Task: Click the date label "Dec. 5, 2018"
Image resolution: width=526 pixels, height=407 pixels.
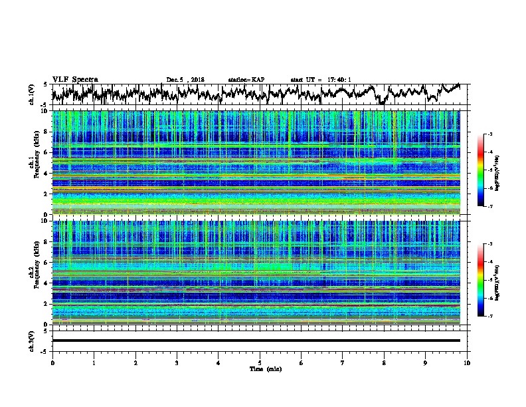Action: (x=185, y=80)
